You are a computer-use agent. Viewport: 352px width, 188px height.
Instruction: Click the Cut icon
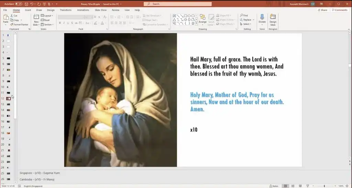pyautogui.click(x=12, y=15)
